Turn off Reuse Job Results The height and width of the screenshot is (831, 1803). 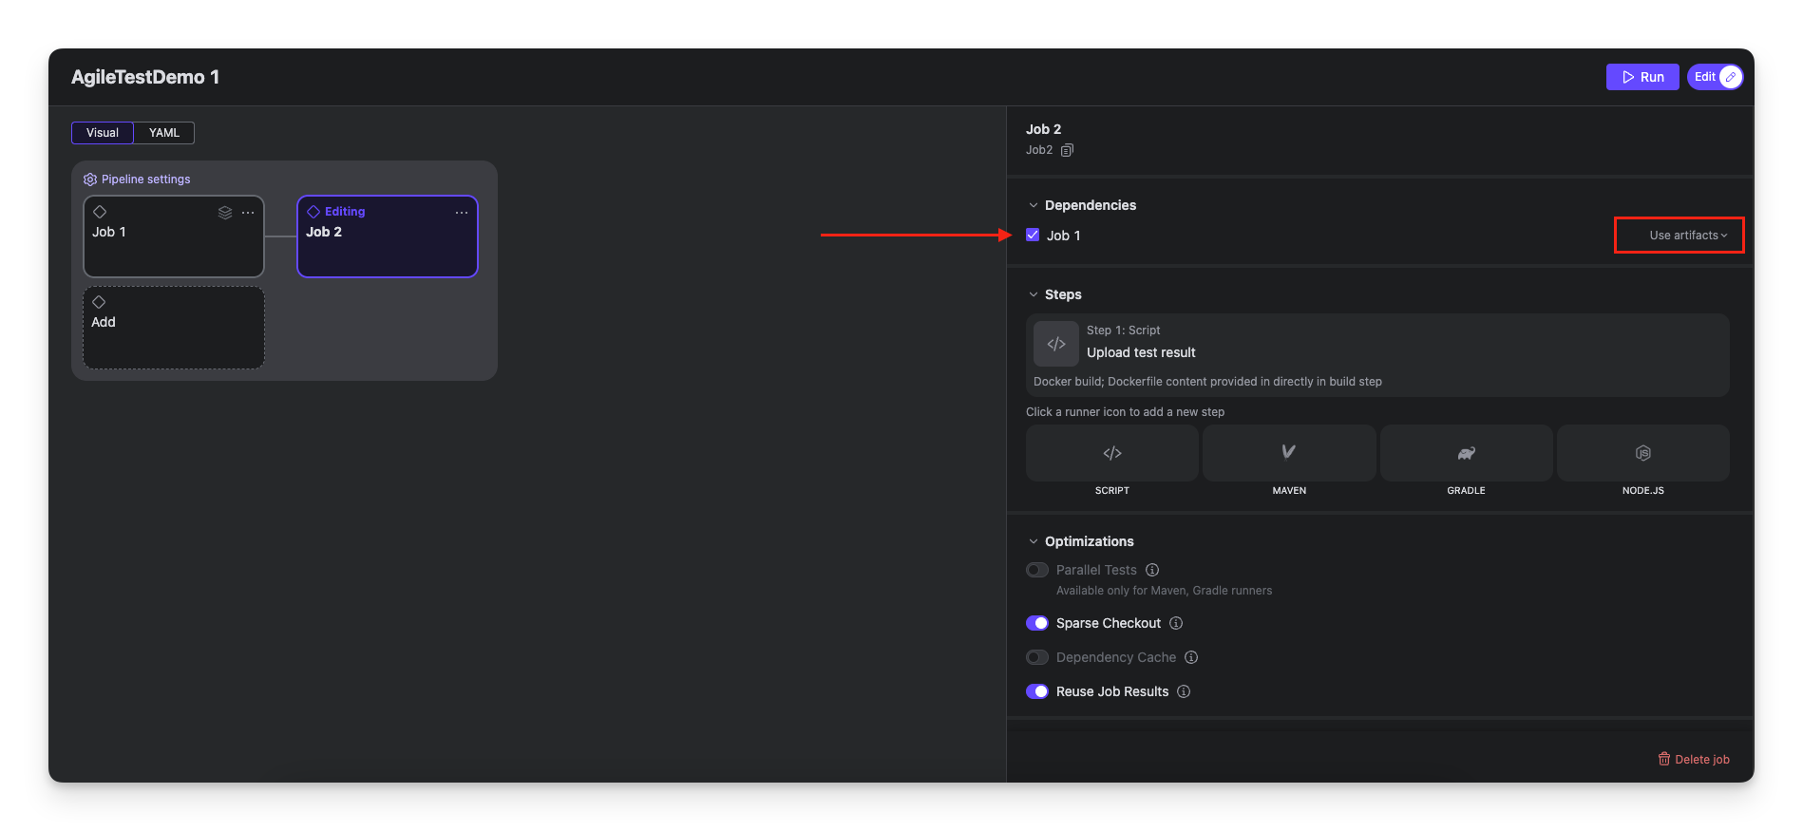(x=1037, y=691)
